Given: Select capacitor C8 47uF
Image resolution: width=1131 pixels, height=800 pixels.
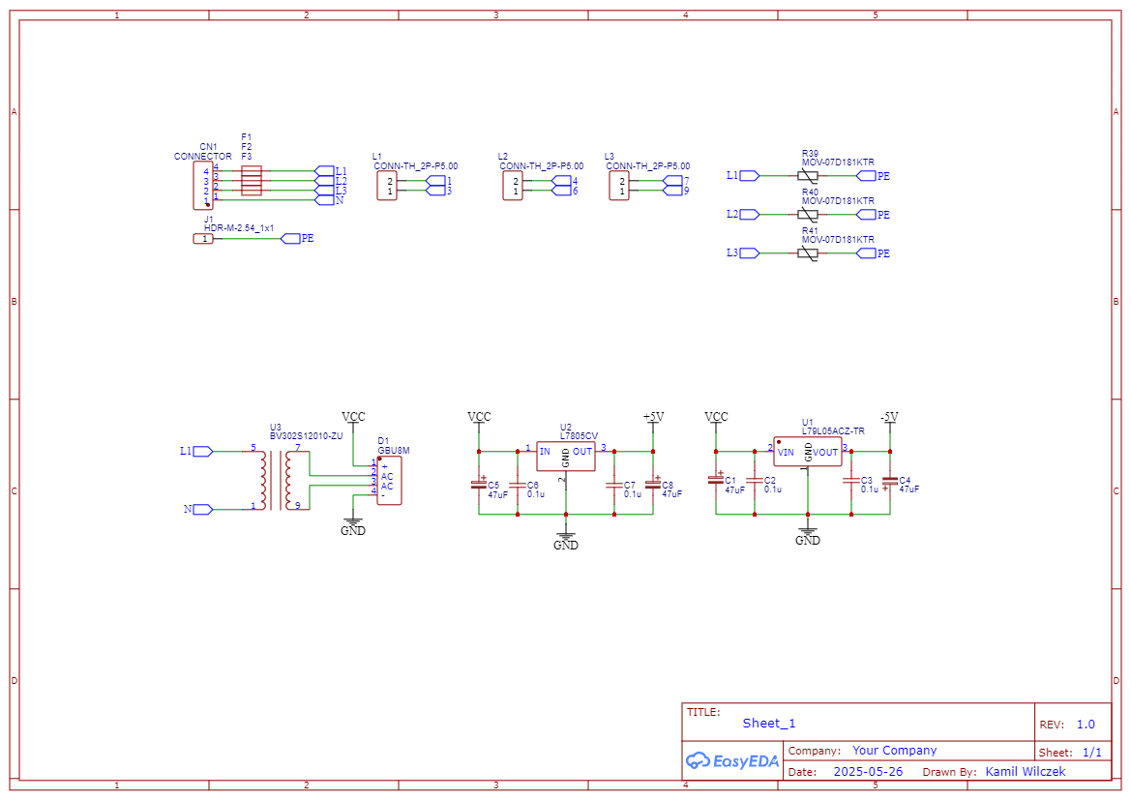Looking at the screenshot, I should (x=653, y=485).
